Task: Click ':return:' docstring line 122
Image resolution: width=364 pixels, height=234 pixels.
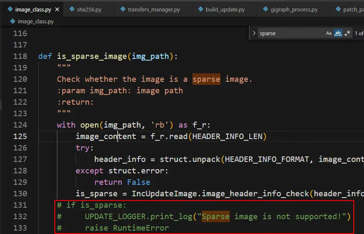Action: tap(76, 102)
